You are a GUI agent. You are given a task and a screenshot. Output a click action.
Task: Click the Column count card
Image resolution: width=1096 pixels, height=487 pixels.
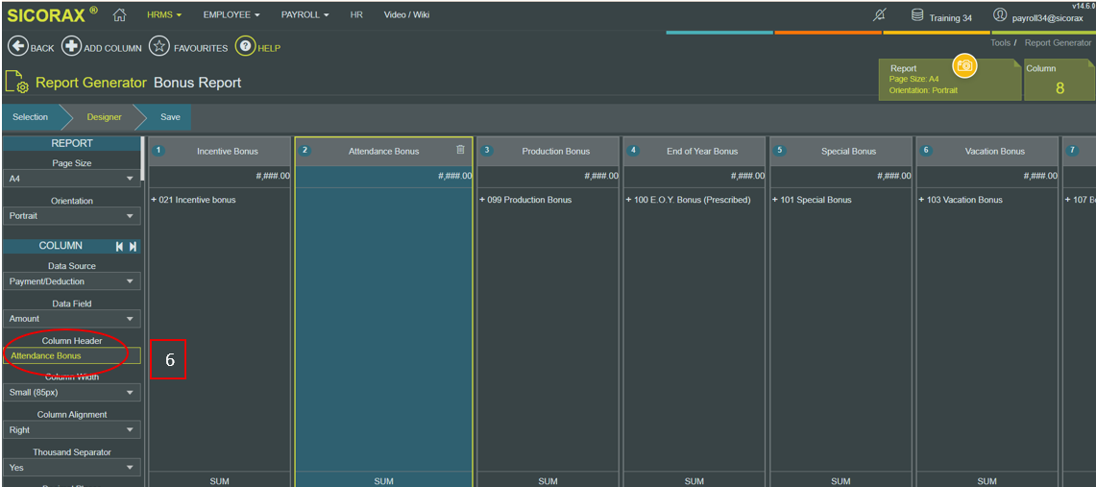(x=1059, y=81)
